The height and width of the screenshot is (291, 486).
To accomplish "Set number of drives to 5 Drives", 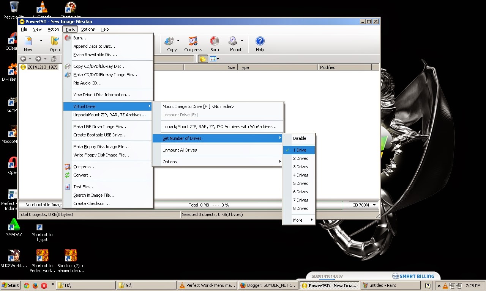I will [299, 183].
